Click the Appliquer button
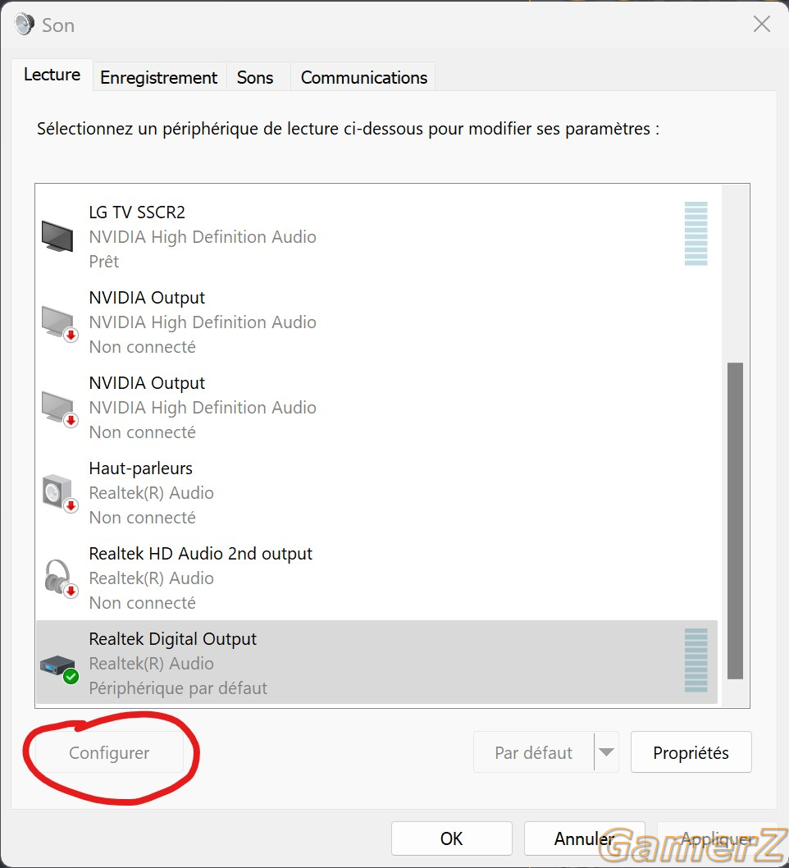This screenshot has height=868, width=789. click(x=718, y=838)
